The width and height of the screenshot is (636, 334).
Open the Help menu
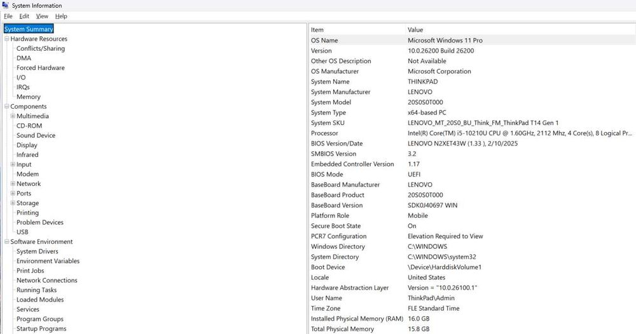coord(61,17)
